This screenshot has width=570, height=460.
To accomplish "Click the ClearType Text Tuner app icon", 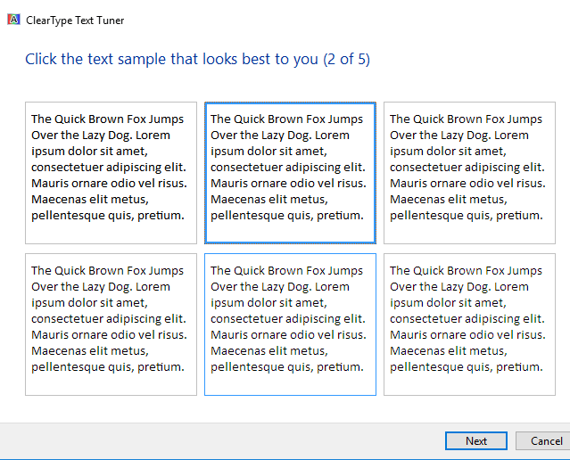I will click(13, 20).
